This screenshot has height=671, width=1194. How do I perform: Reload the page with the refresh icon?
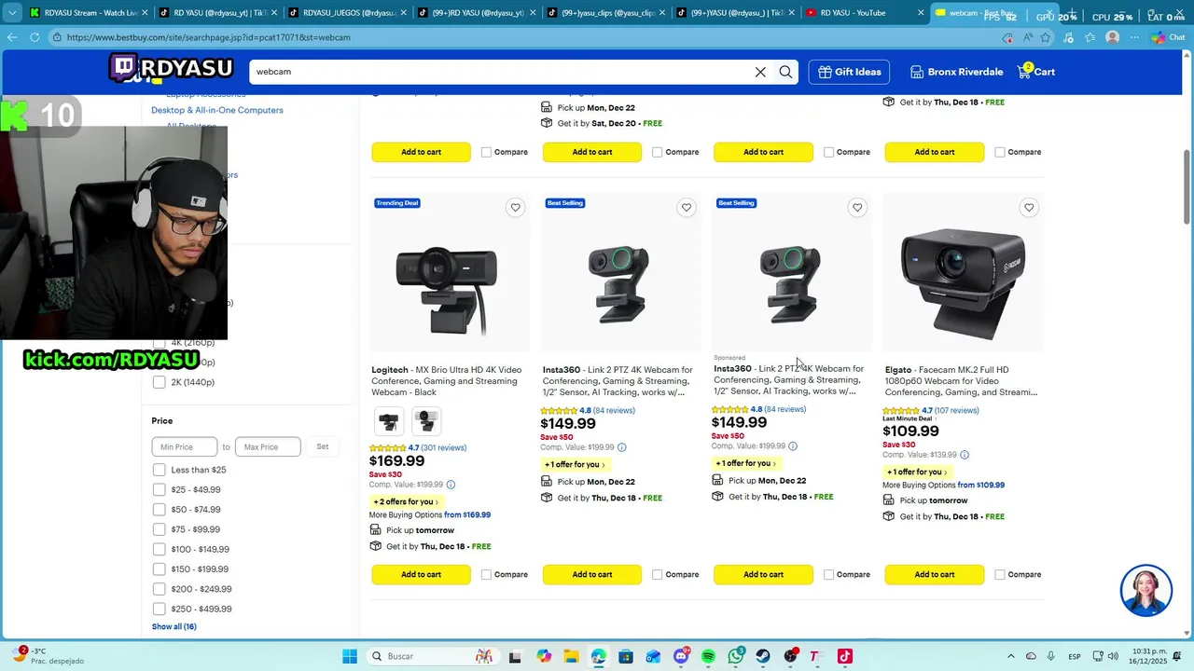(x=35, y=37)
